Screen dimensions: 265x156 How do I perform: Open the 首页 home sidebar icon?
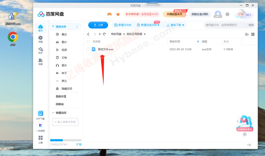click(x=41, y=28)
